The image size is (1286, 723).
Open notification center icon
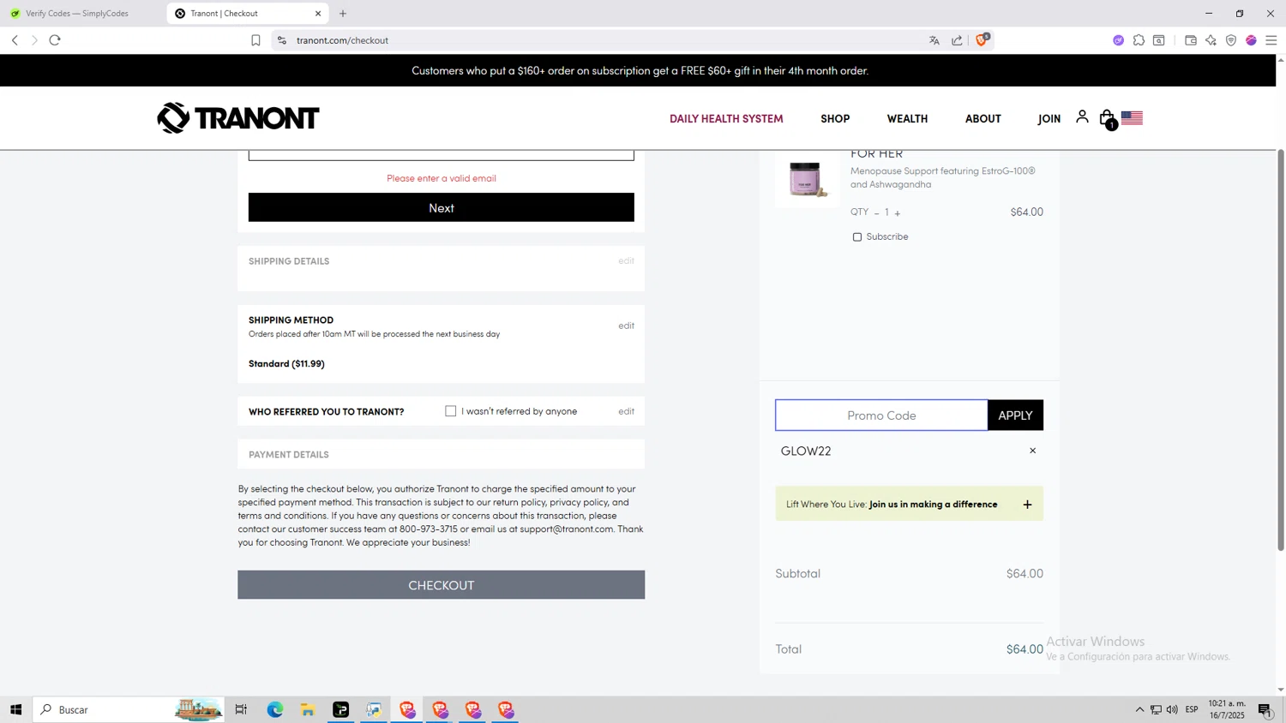[x=1265, y=709]
